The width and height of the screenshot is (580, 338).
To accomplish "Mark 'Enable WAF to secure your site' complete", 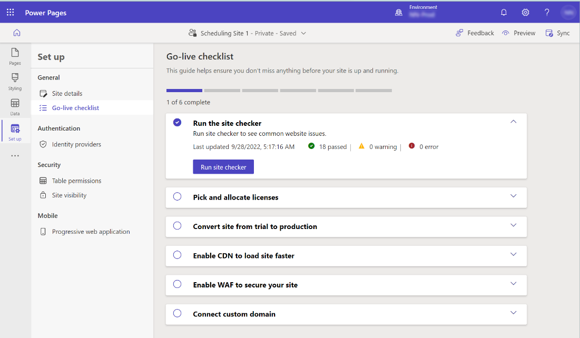I will pos(177,284).
